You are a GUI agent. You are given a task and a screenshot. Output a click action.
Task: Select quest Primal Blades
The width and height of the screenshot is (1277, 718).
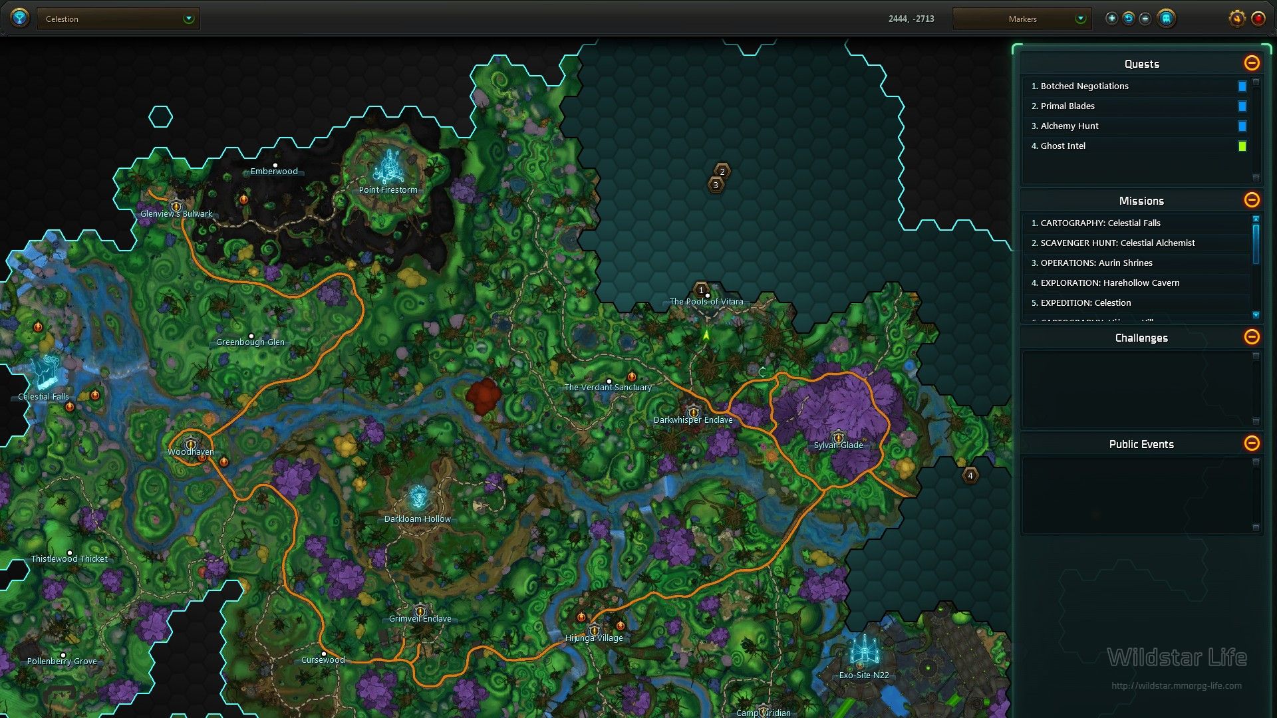(x=1135, y=106)
